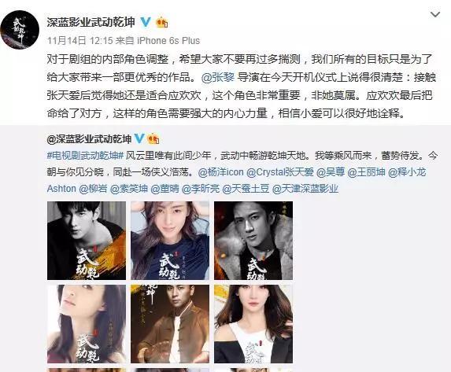Image resolution: width=451 pixels, height=372 pixels.
Task: Click verified badge in the reposted post header
Action: [x=139, y=139]
